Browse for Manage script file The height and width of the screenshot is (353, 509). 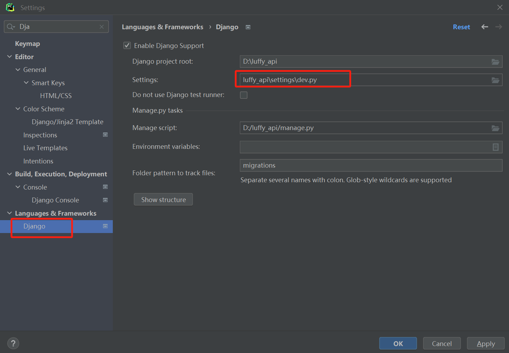495,128
